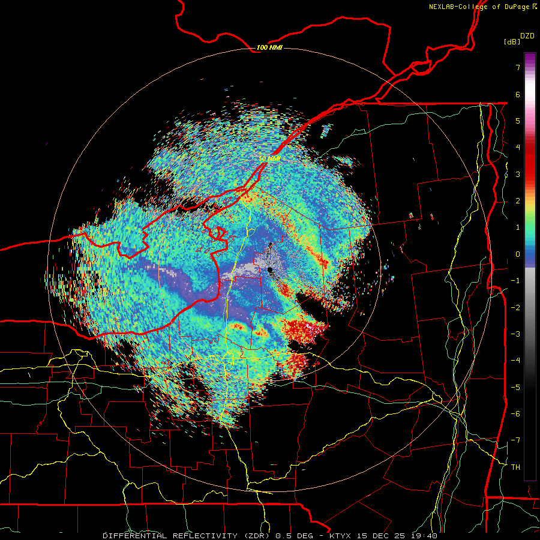Image resolution: width=540 pixels, height=540 pixels.
Task: Select legend value -4
Action: (515, 361)
